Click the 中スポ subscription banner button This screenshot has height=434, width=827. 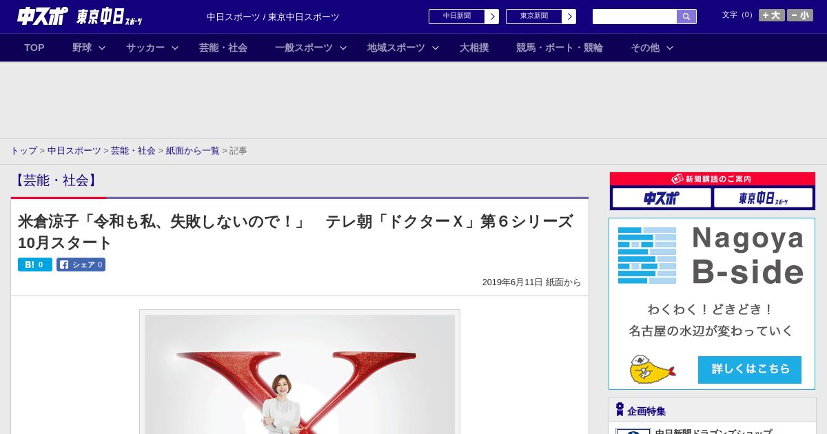pyautogui.click(x=662, y=198)
